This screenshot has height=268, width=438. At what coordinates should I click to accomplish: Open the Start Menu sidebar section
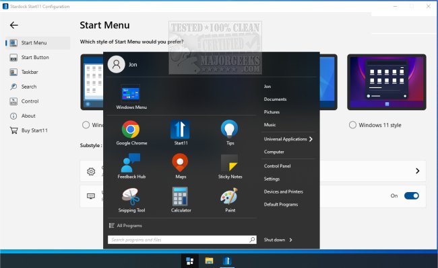pos(38,43)
